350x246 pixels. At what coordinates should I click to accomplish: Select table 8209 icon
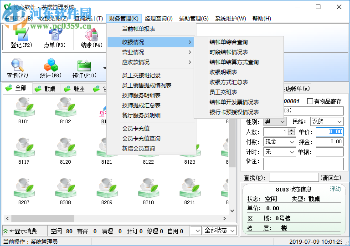pyautogui.click(x=107, y=188)
